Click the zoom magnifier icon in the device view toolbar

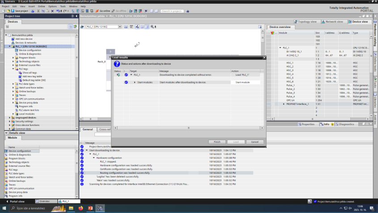pos(151,27)
